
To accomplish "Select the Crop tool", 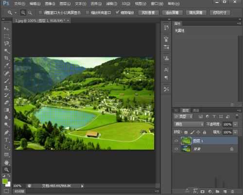I will pyautogui.click(x=6, y=58).
